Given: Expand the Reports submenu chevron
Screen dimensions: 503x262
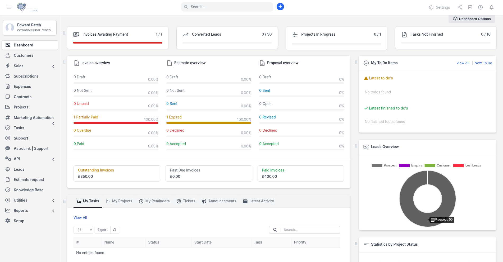Looking at the screenshot, I should (53, 211).
